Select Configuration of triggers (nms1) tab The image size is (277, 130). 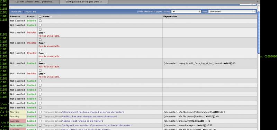pos(83,2)
